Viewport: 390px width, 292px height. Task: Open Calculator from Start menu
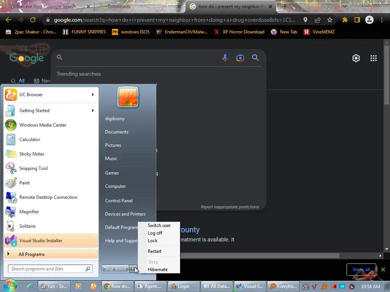coord(51,139)
